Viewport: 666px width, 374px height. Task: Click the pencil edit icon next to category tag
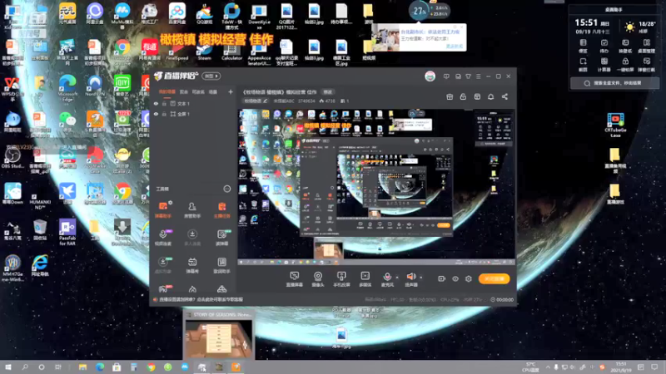pyautogui.click(x=265, y=101)
